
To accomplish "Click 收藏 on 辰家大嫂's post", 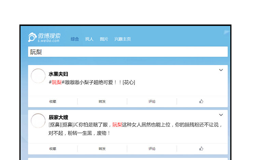I will pyautogui.click(x=53, y=149).
